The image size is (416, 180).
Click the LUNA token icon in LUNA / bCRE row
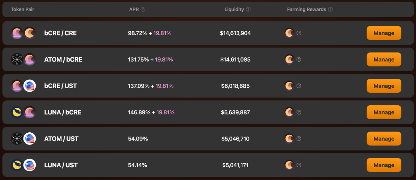tap(17, 112)
